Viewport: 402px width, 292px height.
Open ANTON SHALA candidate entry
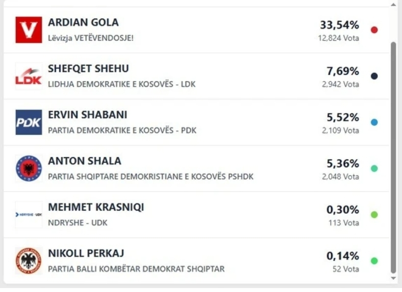click(x=84, y=161)
